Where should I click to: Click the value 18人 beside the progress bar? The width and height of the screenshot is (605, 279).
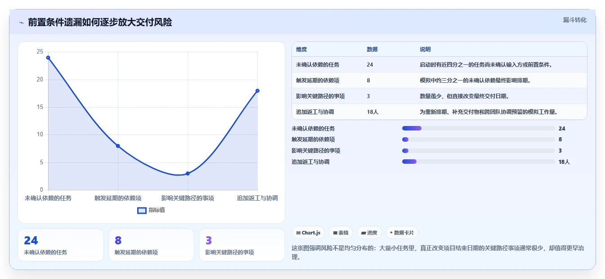[564, 162]
